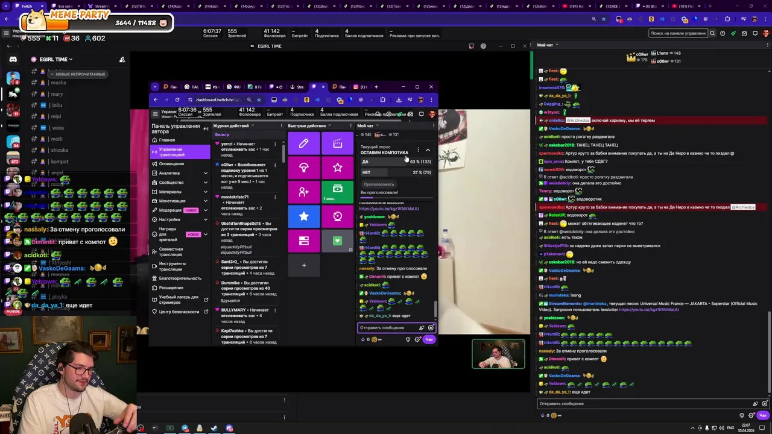Click the grey heart quick action tile
The image size is (772, 434).
click(337, 241)
